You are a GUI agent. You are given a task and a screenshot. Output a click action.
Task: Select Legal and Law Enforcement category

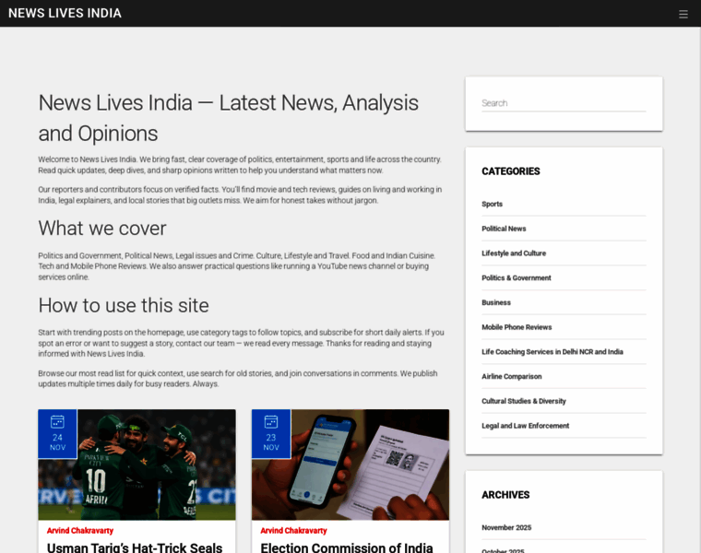tap(525, 426)
